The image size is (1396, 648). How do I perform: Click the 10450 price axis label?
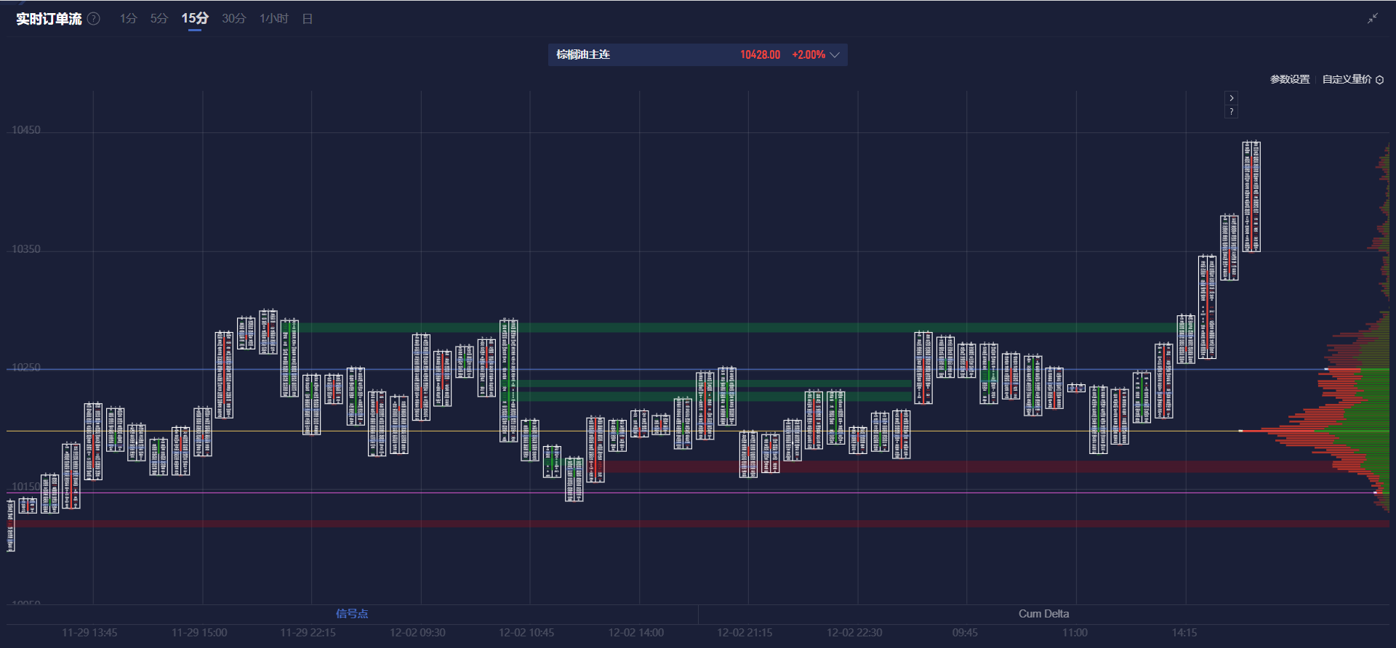26,130
